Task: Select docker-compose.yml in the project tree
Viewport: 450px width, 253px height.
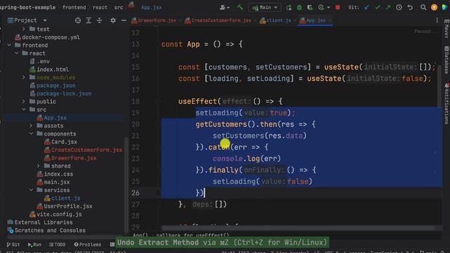Action: [51, 37]
